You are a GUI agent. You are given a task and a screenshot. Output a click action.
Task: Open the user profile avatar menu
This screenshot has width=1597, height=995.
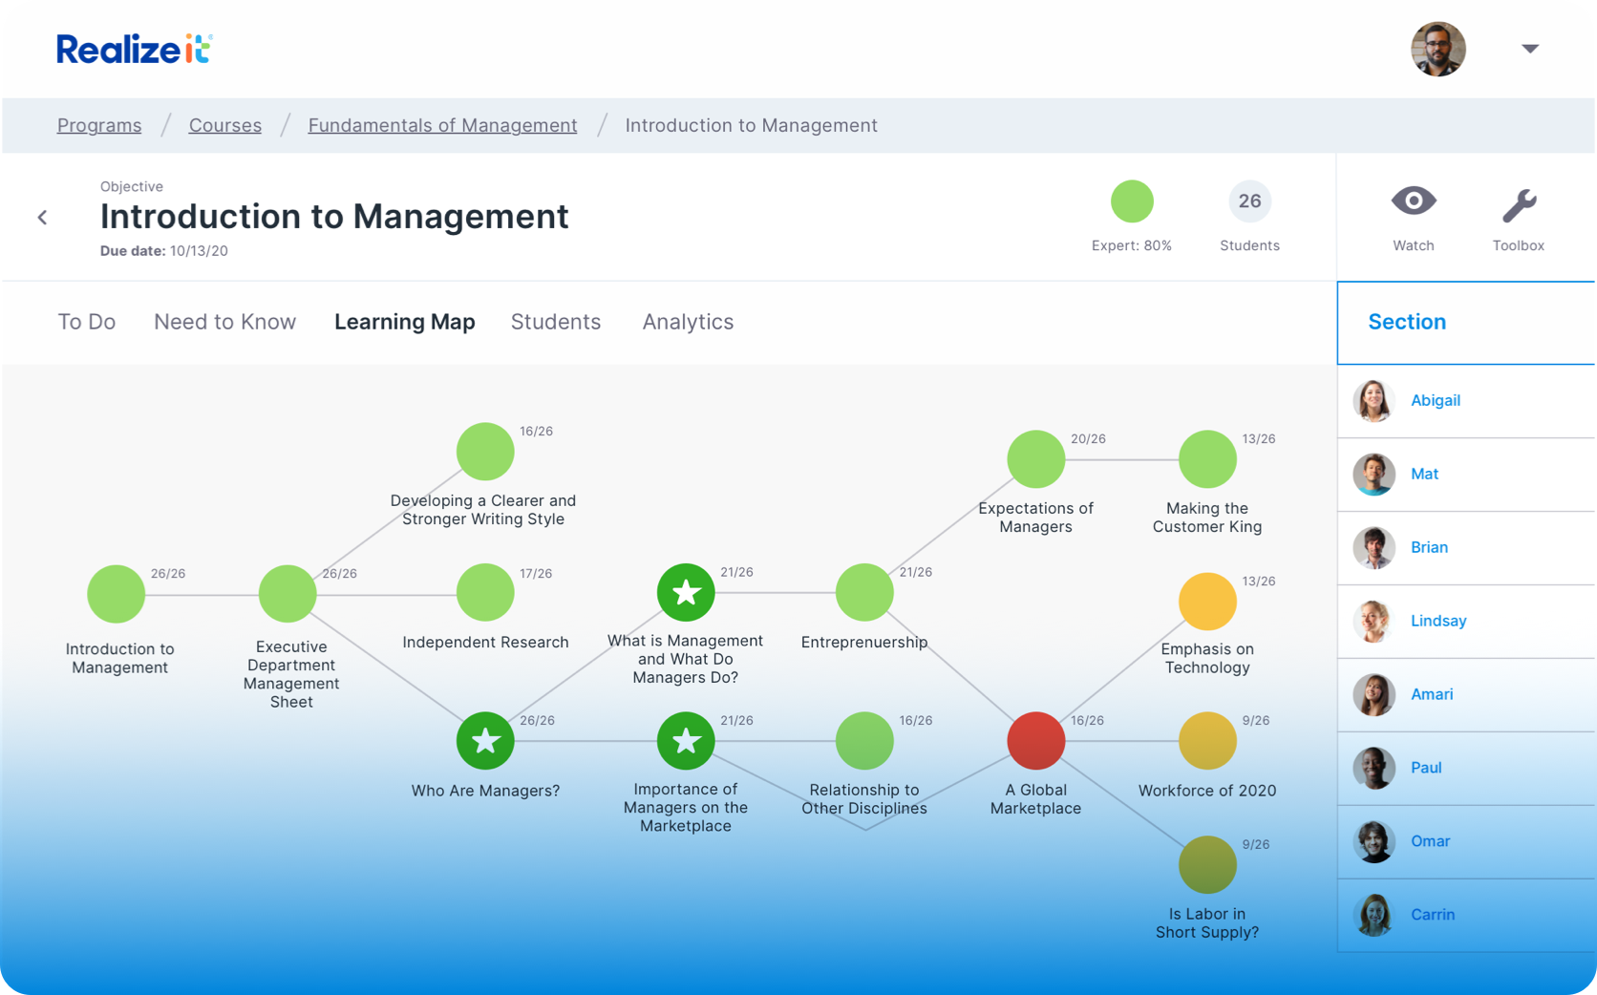pyautogui.click(x=1437, y=49)
